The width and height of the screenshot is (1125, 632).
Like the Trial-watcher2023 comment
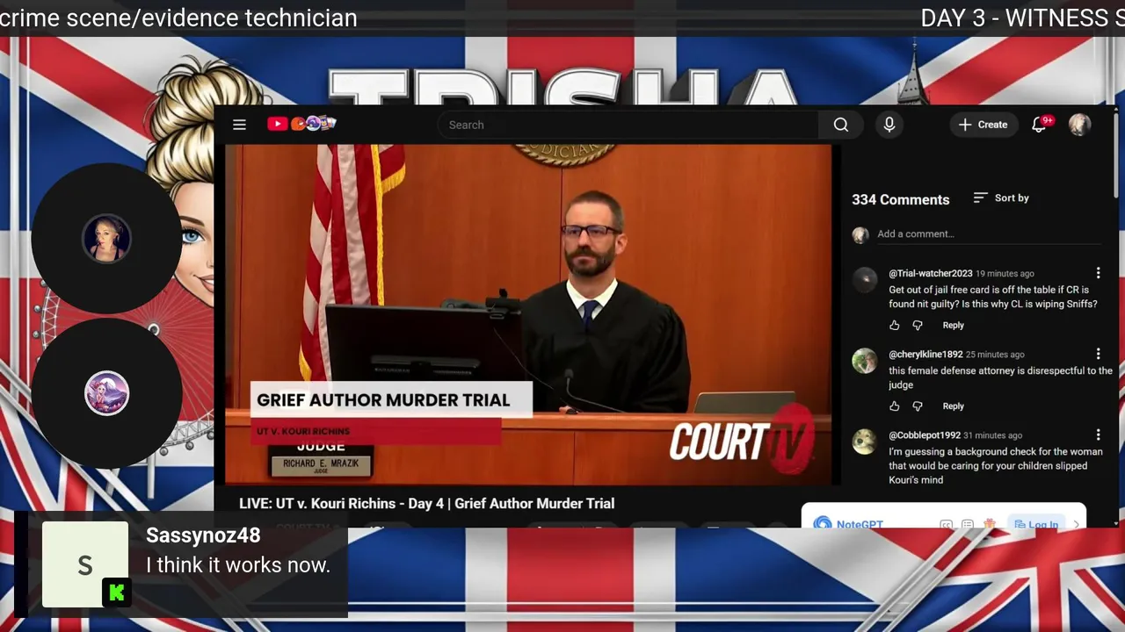pyautogui.click(x=895, y=326)
